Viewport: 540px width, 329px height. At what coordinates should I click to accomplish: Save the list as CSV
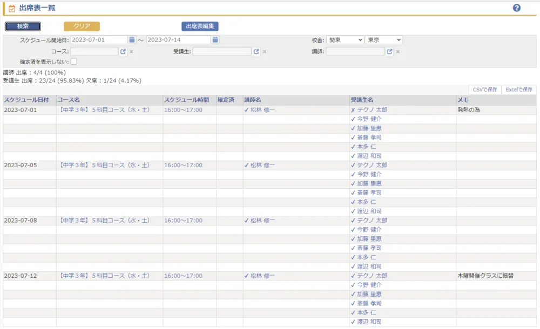click(x=485, y=90)
